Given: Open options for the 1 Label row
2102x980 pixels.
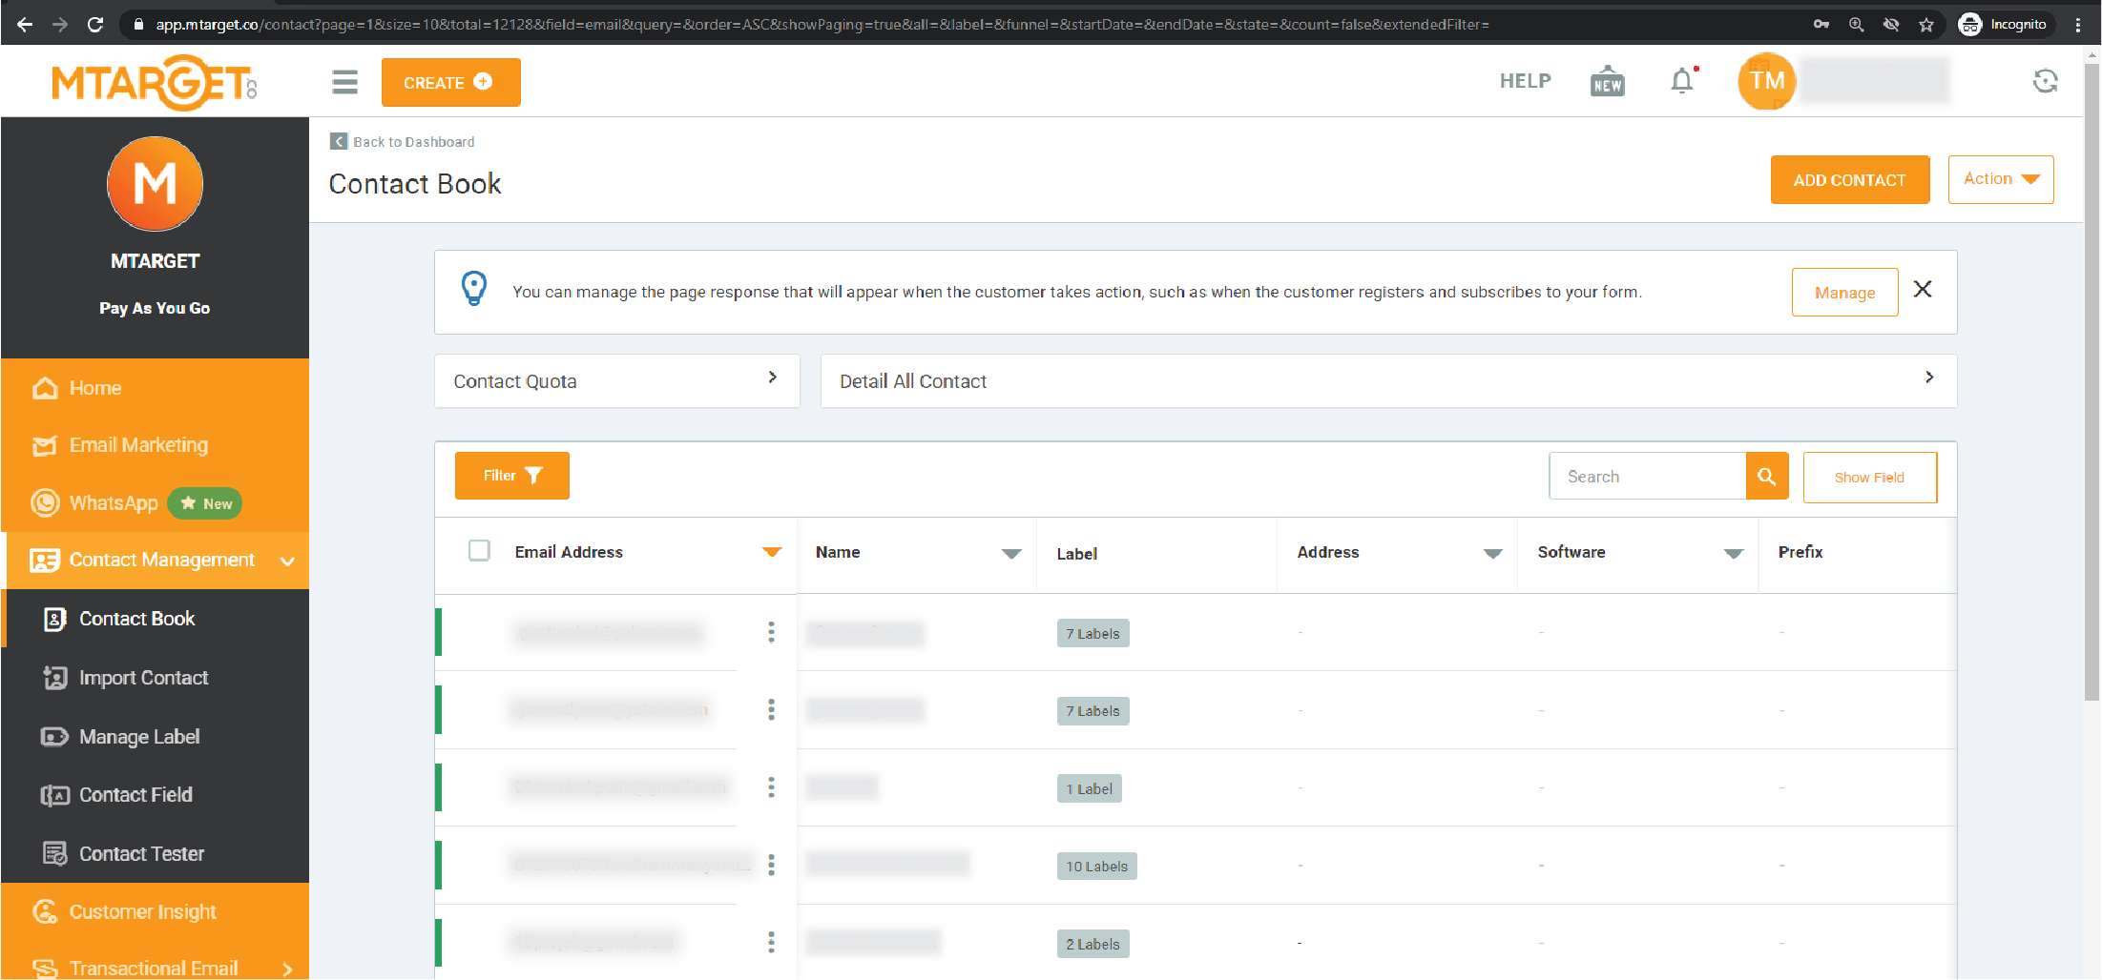Looking at the screenshot, I should click(x=771, y=787).
